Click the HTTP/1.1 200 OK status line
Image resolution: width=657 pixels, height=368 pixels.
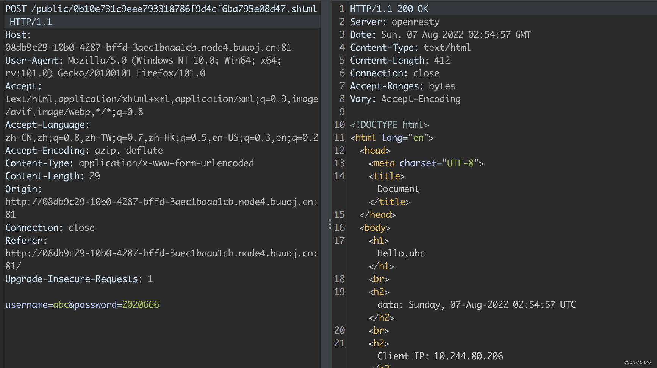tap(389, 9)
